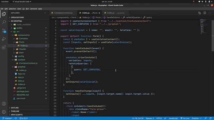214x120 pixels.
Task: Expand the public folder
Action: click(28, 28)
